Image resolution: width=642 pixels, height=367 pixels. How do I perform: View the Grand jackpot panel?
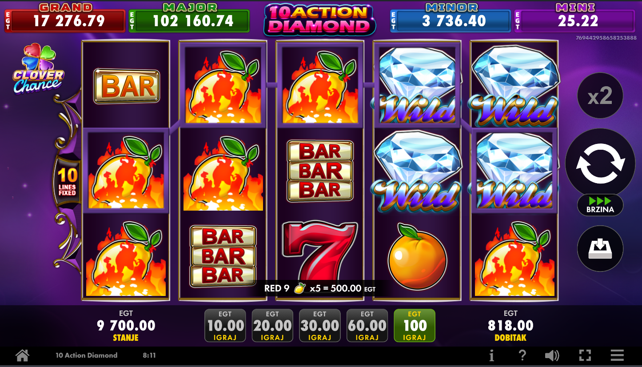pyautogui.click(x=65, y=18)
